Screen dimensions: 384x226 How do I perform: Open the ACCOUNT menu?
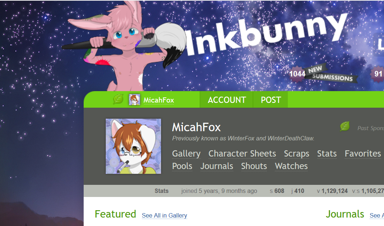[227, 100]
